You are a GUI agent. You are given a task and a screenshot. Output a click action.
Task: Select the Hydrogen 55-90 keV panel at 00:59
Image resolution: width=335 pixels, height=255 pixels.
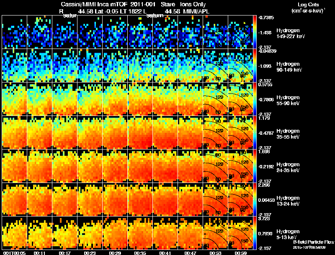[240, 99]
